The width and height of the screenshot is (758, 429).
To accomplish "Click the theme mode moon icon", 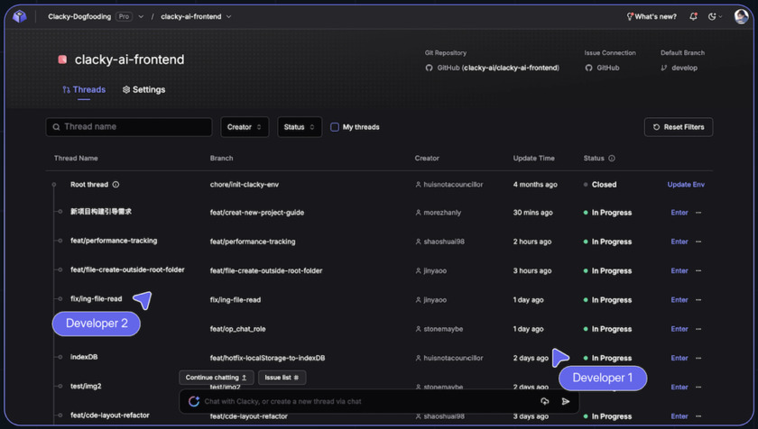I will pyautogui.click(x=713, y=16).
